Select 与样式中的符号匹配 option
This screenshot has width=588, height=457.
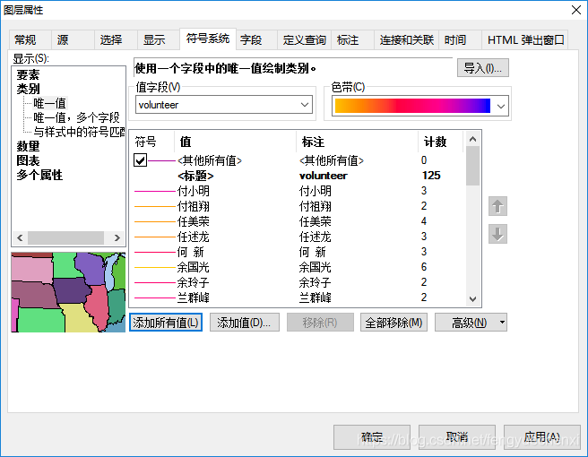[x=79, y=132]
